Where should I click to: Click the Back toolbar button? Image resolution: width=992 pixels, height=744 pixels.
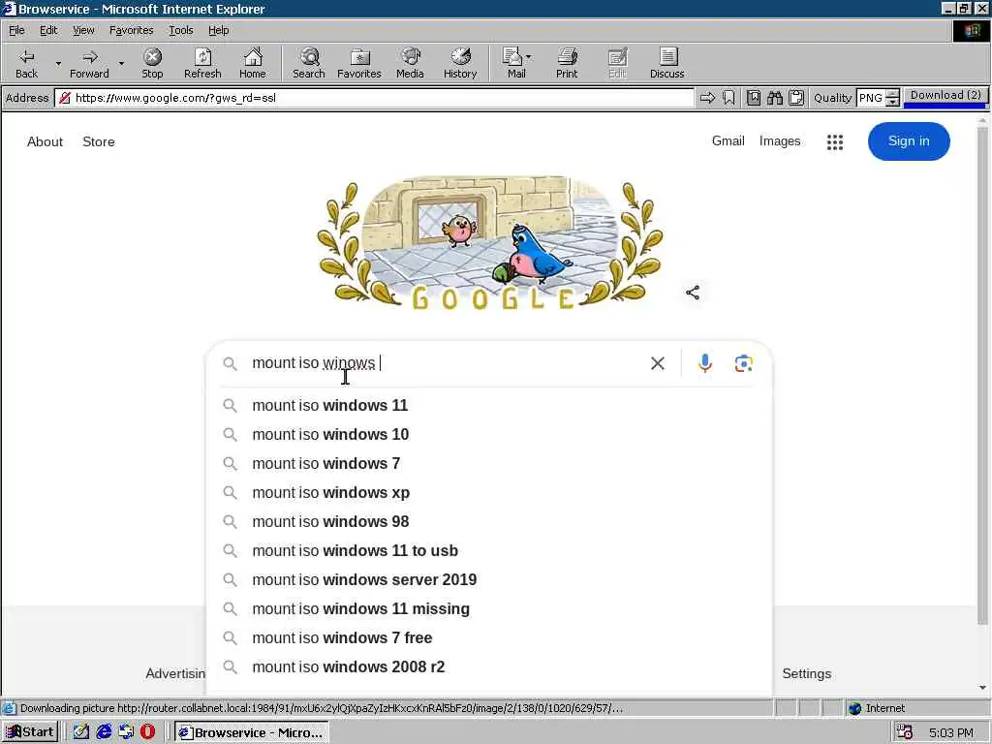(x=26, y=63)
